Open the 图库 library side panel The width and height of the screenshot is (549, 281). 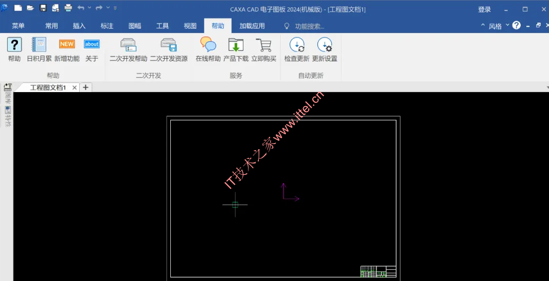click(x=8, y=94)
